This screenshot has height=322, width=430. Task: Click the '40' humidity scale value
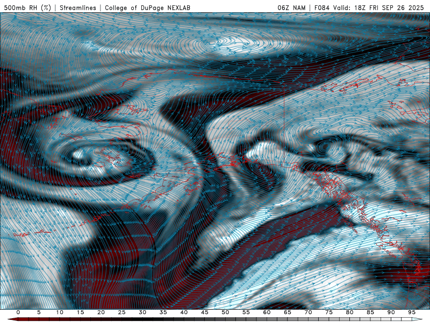(x=184, y=312)
